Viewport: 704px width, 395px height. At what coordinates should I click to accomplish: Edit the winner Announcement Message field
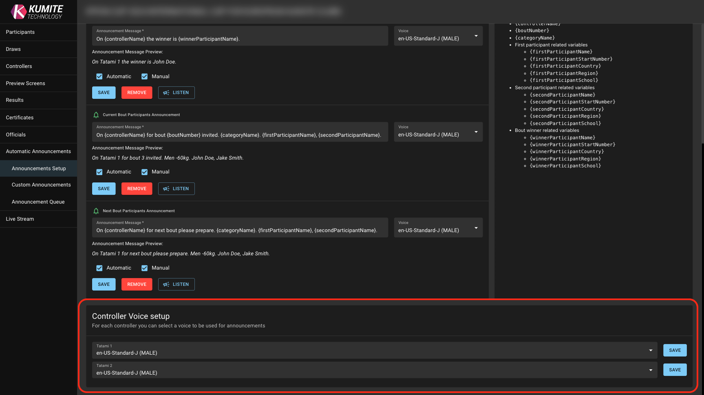click(240, 36)
